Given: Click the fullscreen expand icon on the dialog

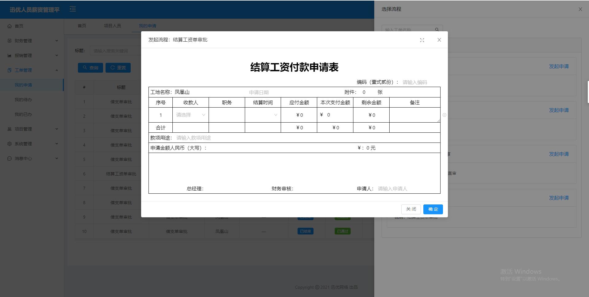Looking at the screenshot, I should click(422, 40).
